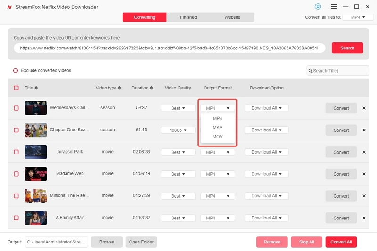This screenshot has width=377, height=251.
Task: Open Output Format dropdown for A Family Affair
Action: 218,218
